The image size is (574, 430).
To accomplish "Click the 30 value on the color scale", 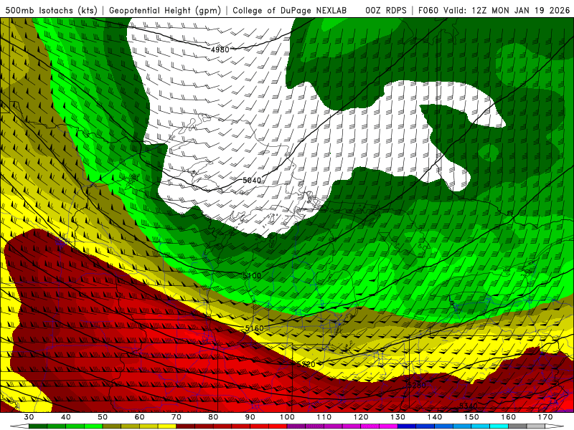I will pos(29,417).
